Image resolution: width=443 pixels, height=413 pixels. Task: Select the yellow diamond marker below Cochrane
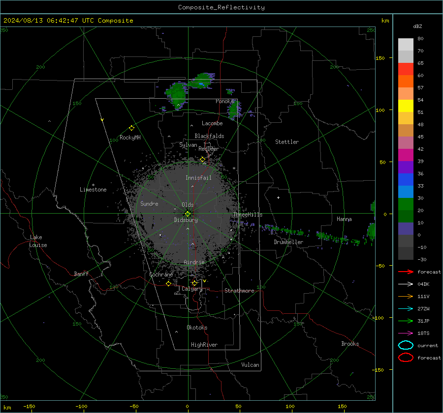[x=169, y=283]
